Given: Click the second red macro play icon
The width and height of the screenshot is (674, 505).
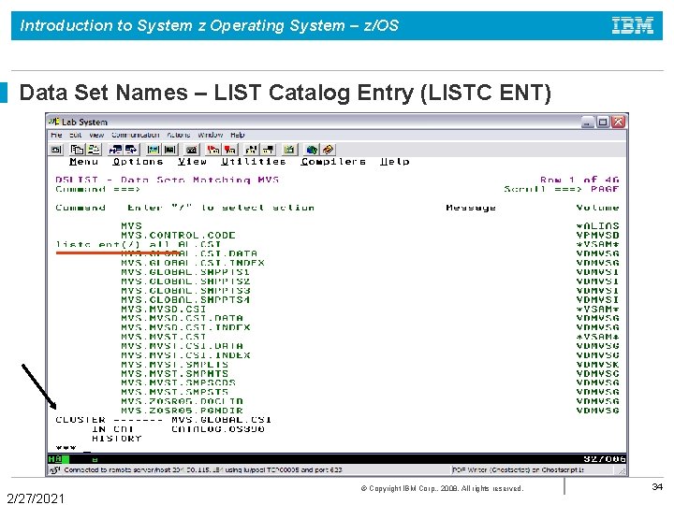Looking at the screenshot, I should tap(230, 150).
